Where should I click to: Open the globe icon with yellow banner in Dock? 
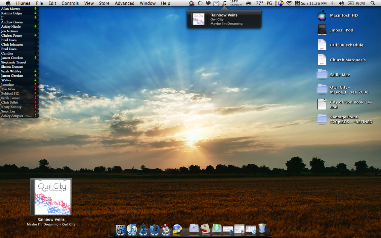pyautogui.click(x=177, y=229)
